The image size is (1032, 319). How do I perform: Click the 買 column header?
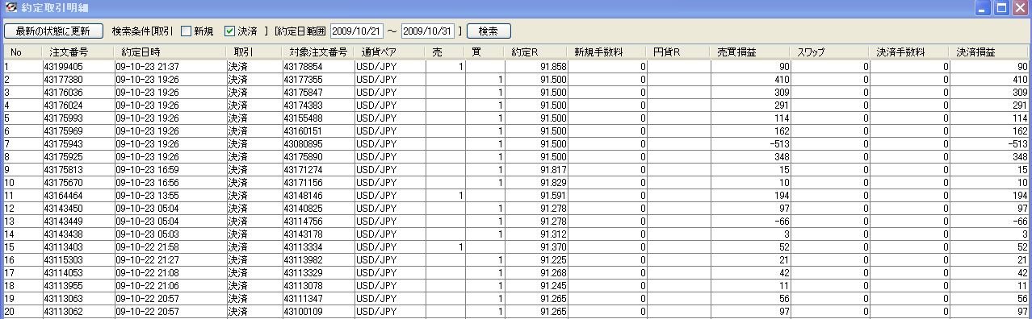485,52
